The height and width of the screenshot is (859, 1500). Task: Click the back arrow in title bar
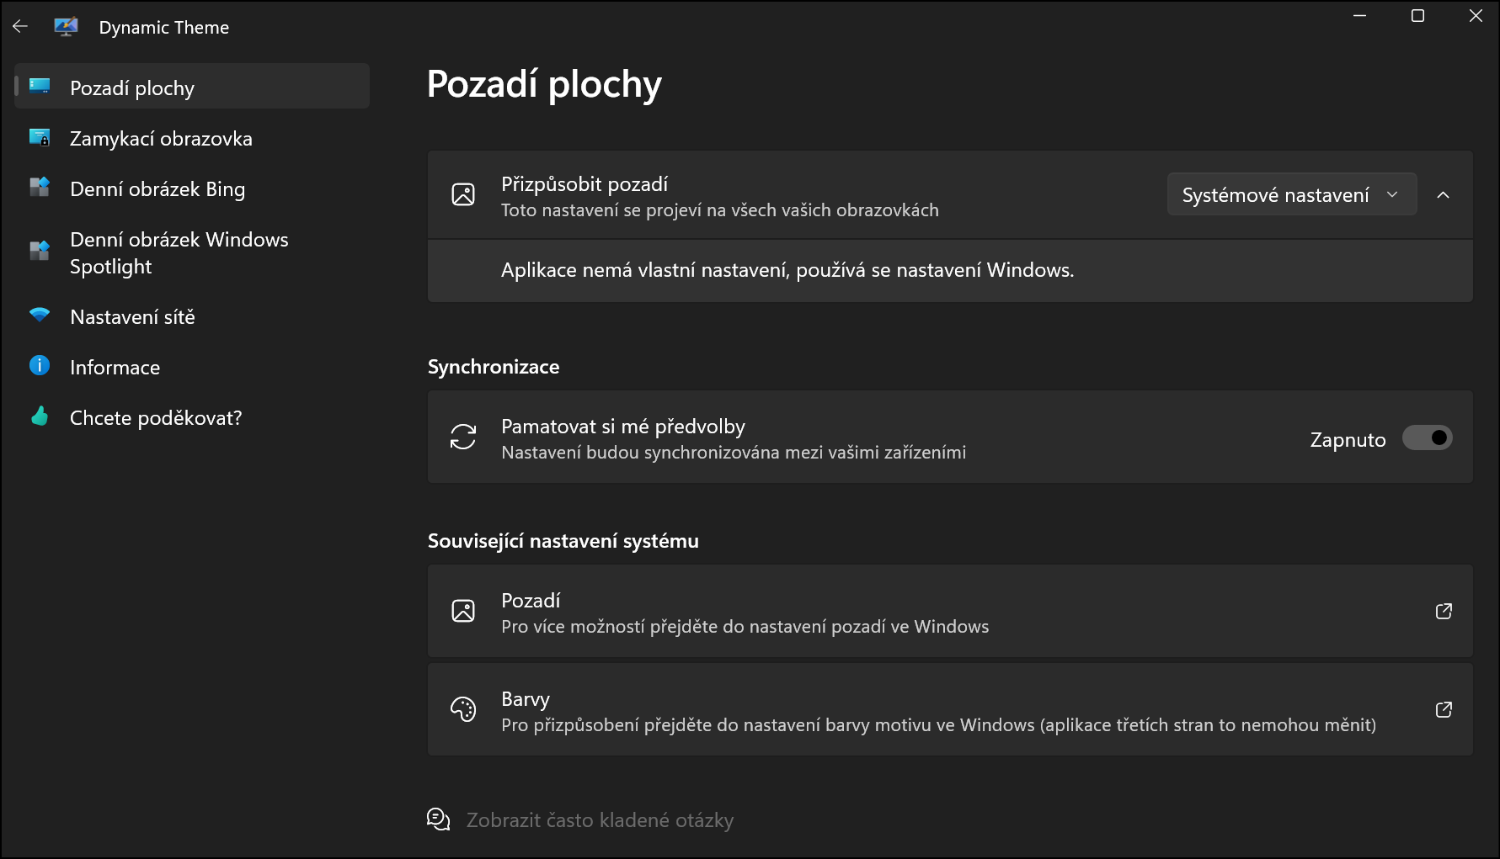[20, 27]
